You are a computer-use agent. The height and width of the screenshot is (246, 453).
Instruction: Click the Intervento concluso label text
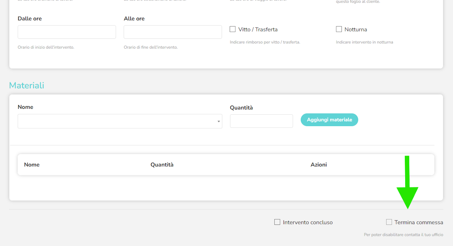tap(308, 222)
